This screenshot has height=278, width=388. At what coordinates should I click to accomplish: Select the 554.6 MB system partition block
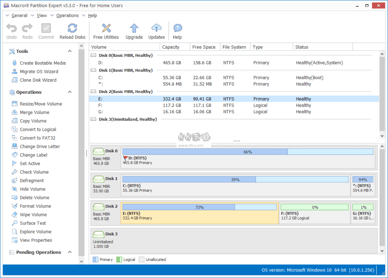(x=363, y=185)
